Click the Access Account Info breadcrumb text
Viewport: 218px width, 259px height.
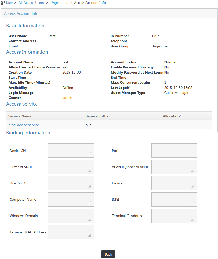[90, 3]
